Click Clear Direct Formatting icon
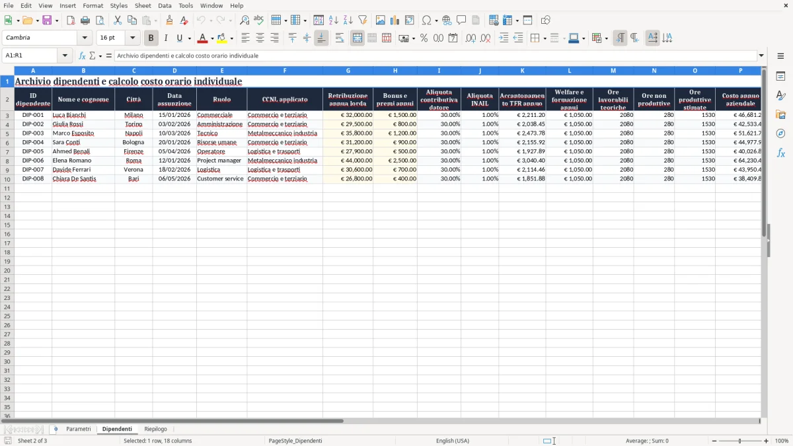Image resolution: width=793 pixels, height=446 pixels. coord(184,20)
